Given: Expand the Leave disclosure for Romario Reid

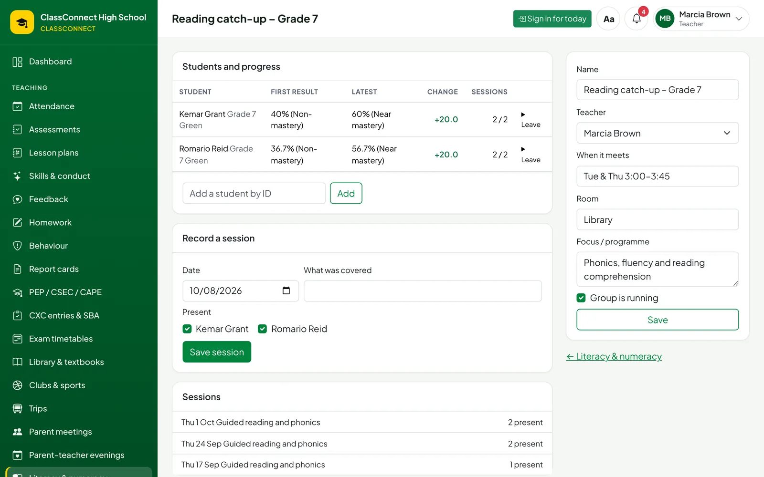Looking at the screenshot, I should coord(531,155).
